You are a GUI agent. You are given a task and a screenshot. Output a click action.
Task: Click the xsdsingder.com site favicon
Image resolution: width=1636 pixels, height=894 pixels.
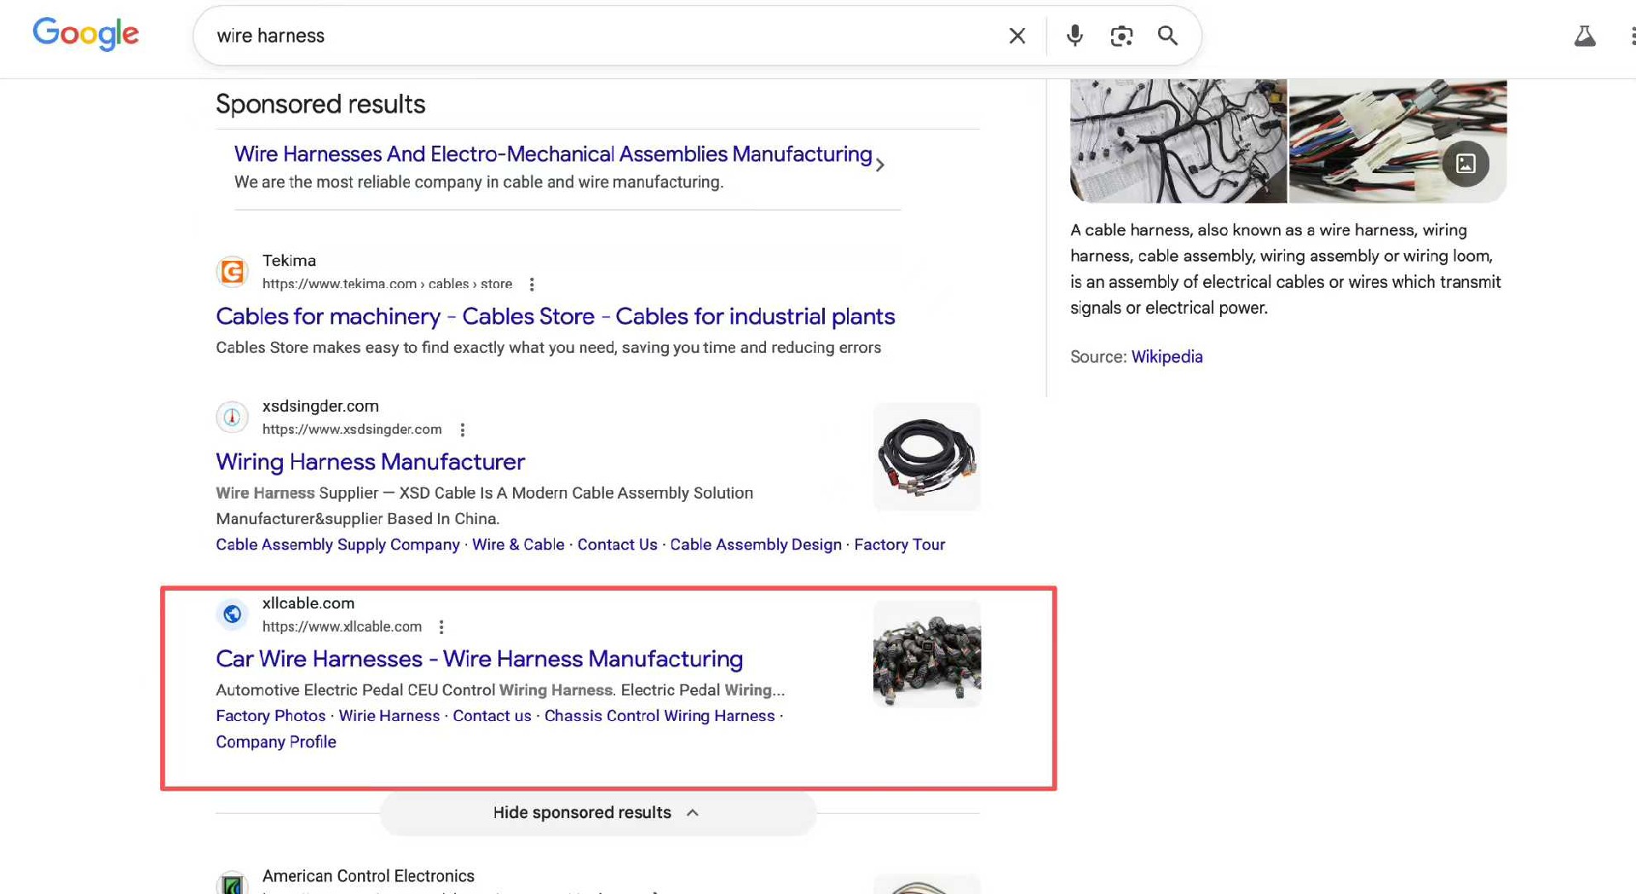tap(232, 418)
